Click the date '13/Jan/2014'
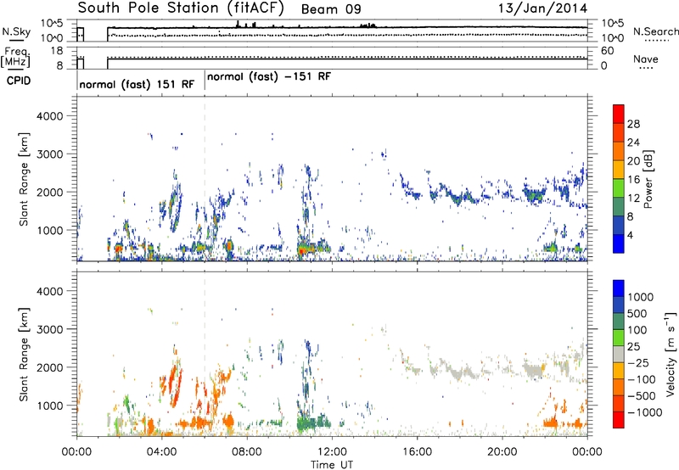Viewport: 679px width, 470px height. coord(542,8)
